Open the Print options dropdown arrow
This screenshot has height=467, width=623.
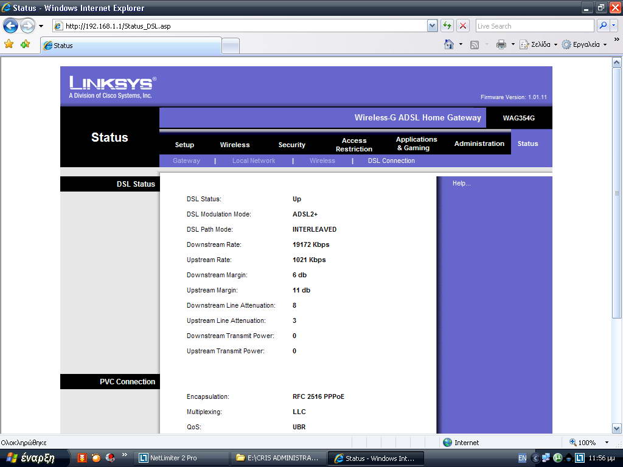click(513, 44)
